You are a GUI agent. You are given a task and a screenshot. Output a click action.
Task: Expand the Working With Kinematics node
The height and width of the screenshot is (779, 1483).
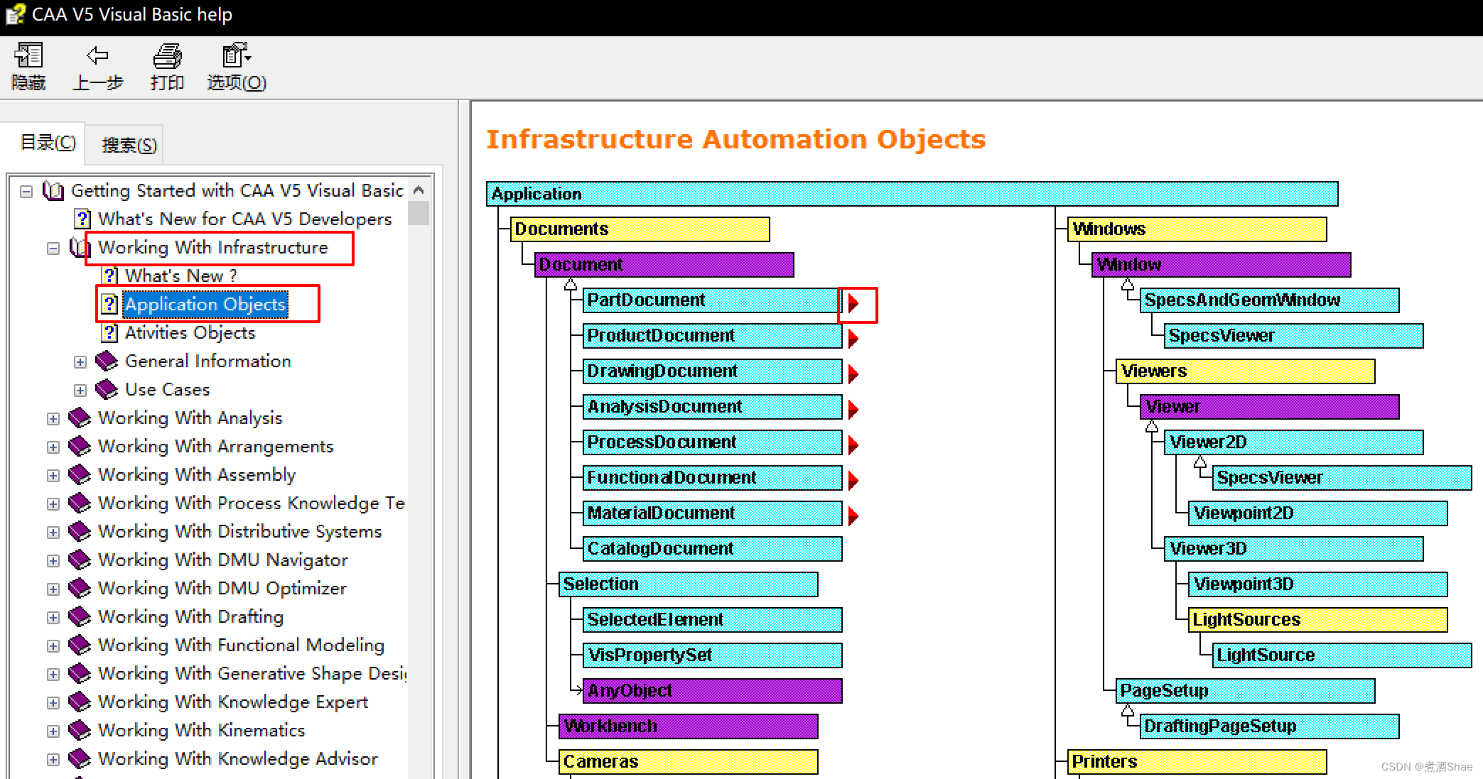point(53,731)
